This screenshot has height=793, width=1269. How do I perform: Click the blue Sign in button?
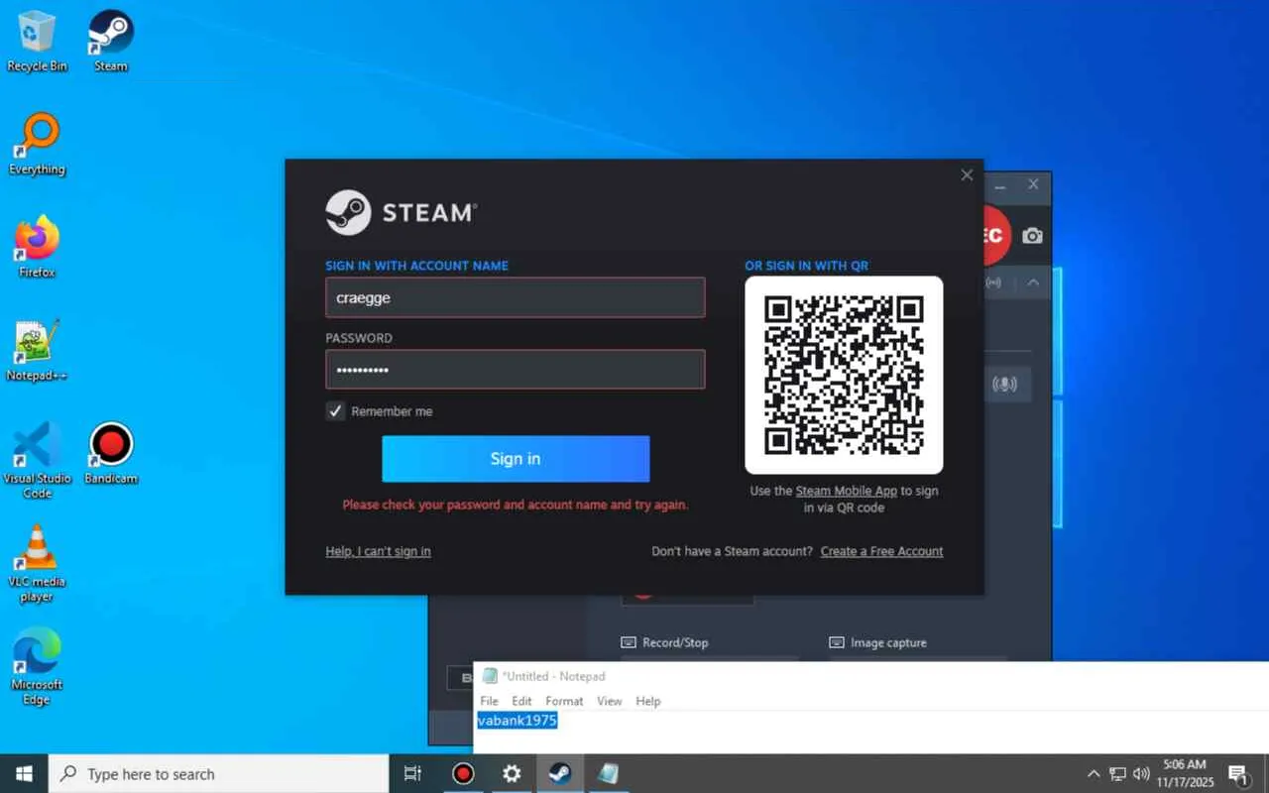[516, 459]
